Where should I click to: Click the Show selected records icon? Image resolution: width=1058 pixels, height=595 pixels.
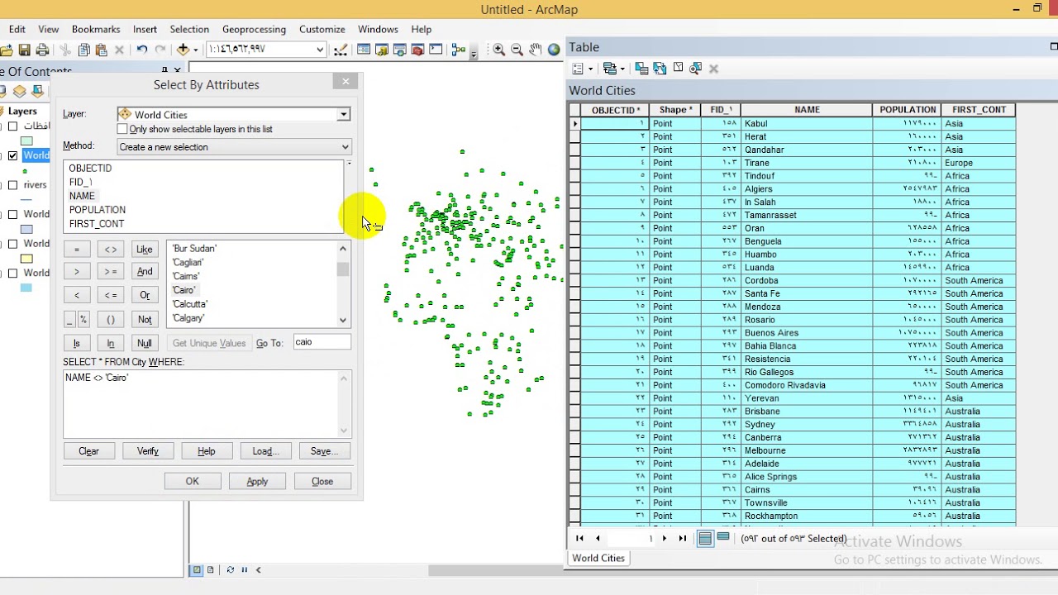point(723,538)
